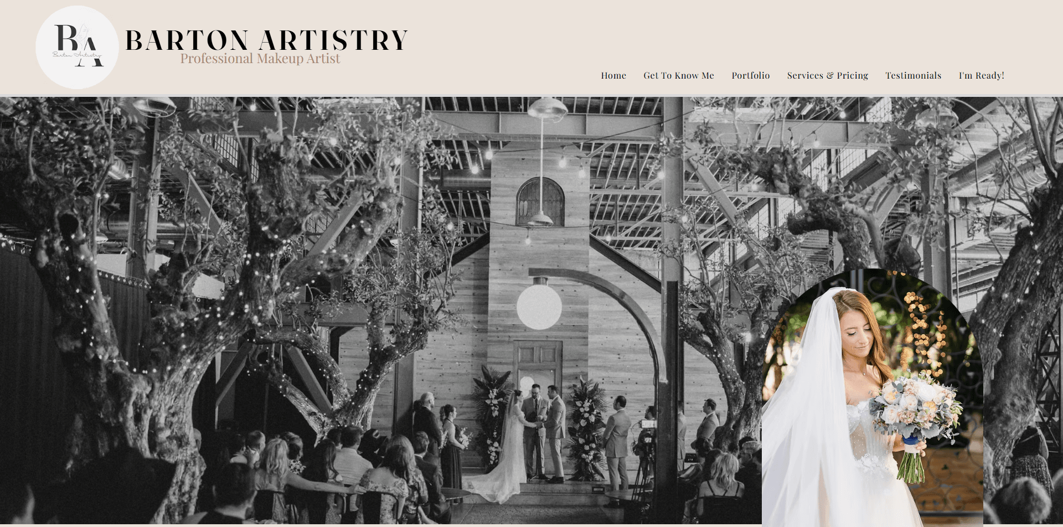Open the Testimonials page
This screenshot has height=527, width=1063.
click(913, 75)
